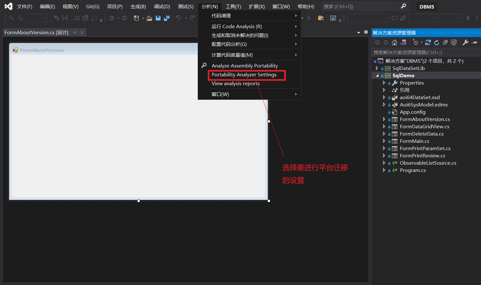Image resolution: width=481 pixels, height=285 pixels.
Task: Click the Save All icon
Action: 167,18
